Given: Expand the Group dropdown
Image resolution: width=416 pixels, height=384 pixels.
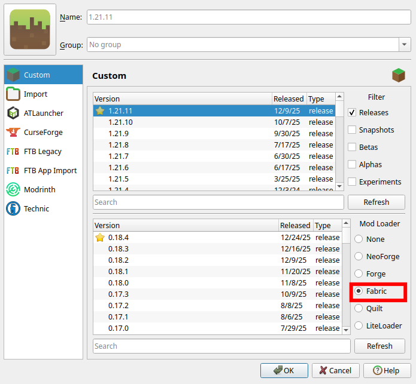Looking at the screenshot, I should click(x=405, y=45).
